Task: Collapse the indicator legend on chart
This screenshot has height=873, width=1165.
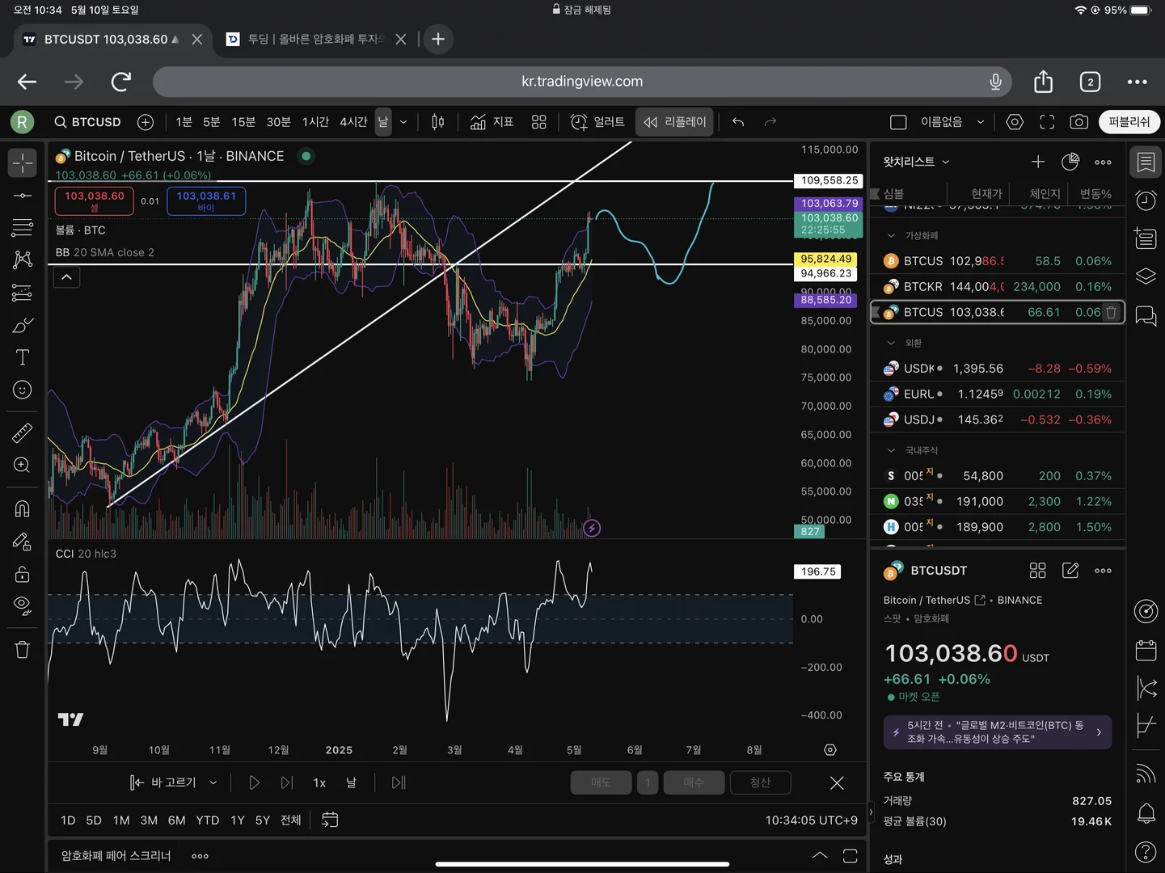Action: click(x=67, y=277)
